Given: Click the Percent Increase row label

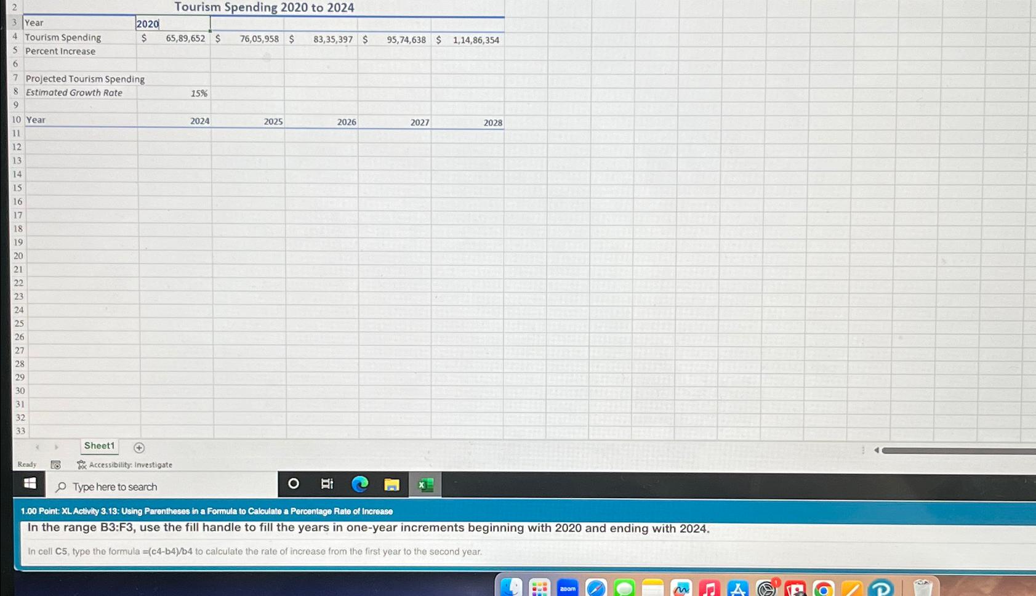Looking at the screenshot, I should coord(60,51).
